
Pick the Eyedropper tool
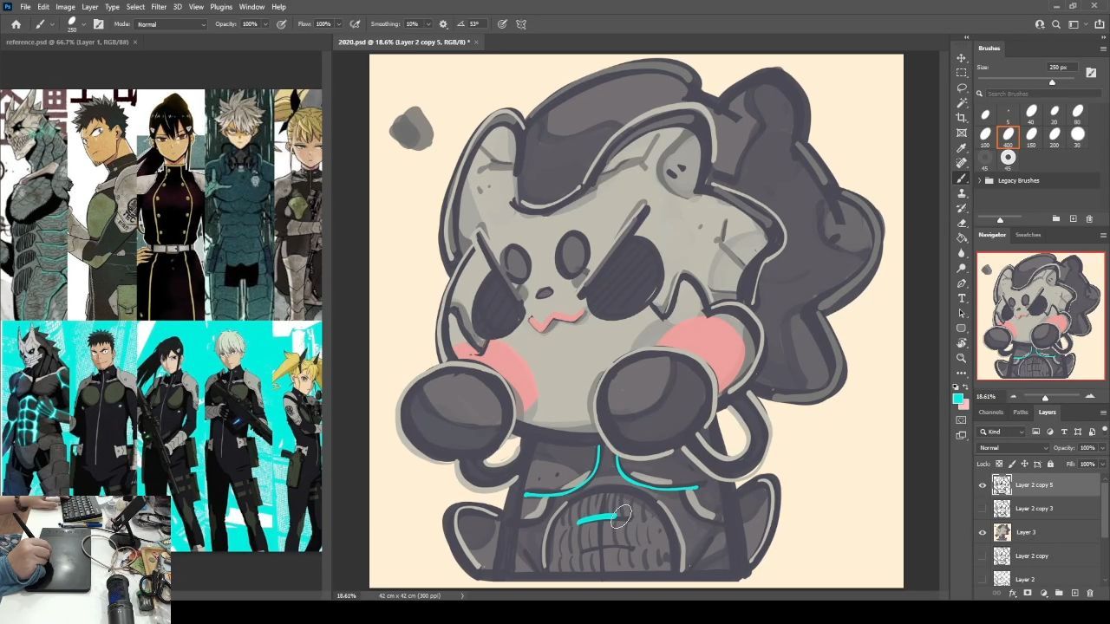tap(962, 148)
